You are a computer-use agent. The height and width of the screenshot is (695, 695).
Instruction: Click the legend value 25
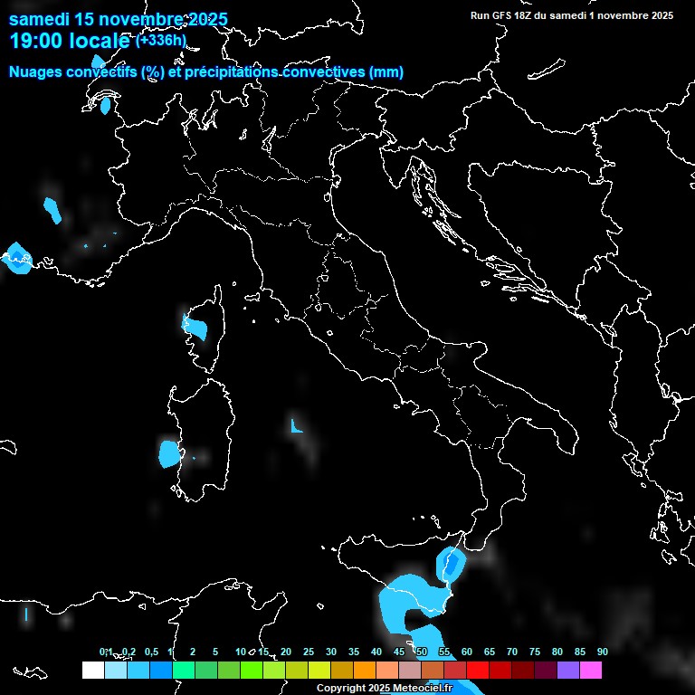click(x=309, y=652)
